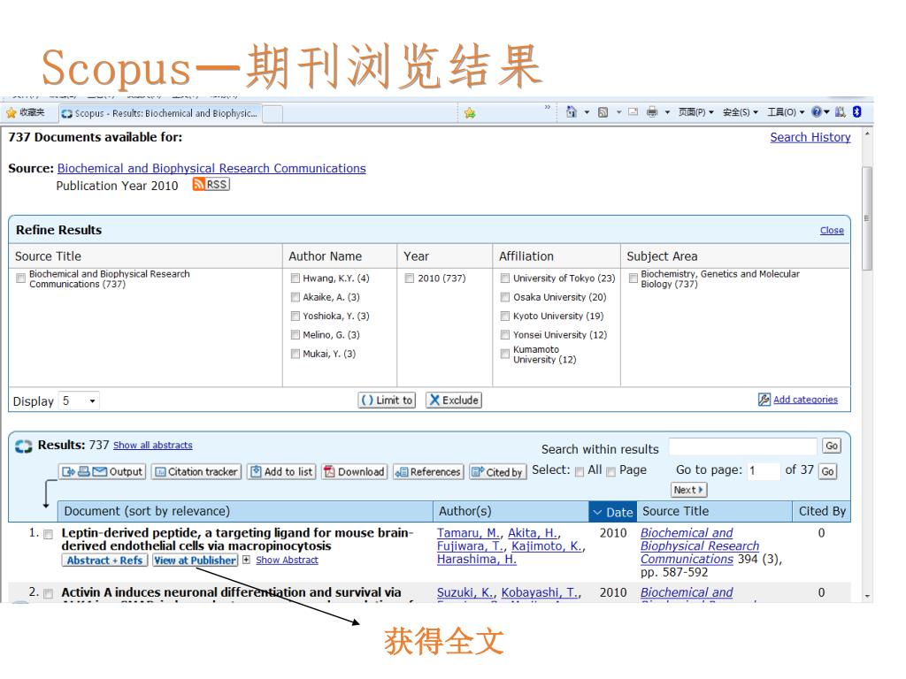Viewport: 906px width, 679px height.
Task: Open the Home button dropdown arrow
Action: click(587, 112)
